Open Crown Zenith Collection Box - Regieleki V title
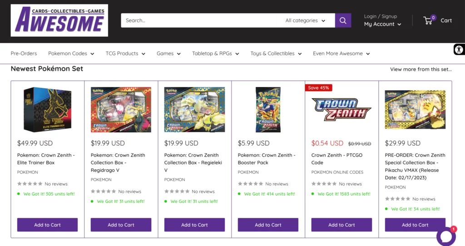The width and height of the screenshot is (465, 246). pos(193,163)
